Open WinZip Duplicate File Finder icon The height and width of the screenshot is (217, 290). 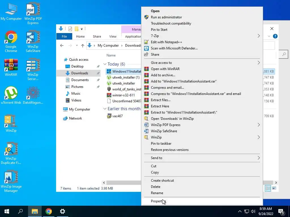(x=11, y=153)
